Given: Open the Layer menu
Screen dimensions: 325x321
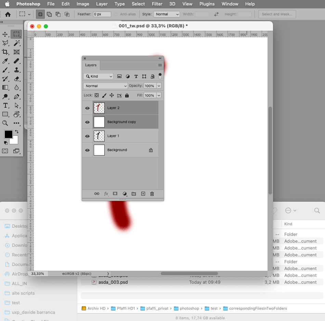Looking at the screenshot, I should pyautogui.click(x=102, y=4).
